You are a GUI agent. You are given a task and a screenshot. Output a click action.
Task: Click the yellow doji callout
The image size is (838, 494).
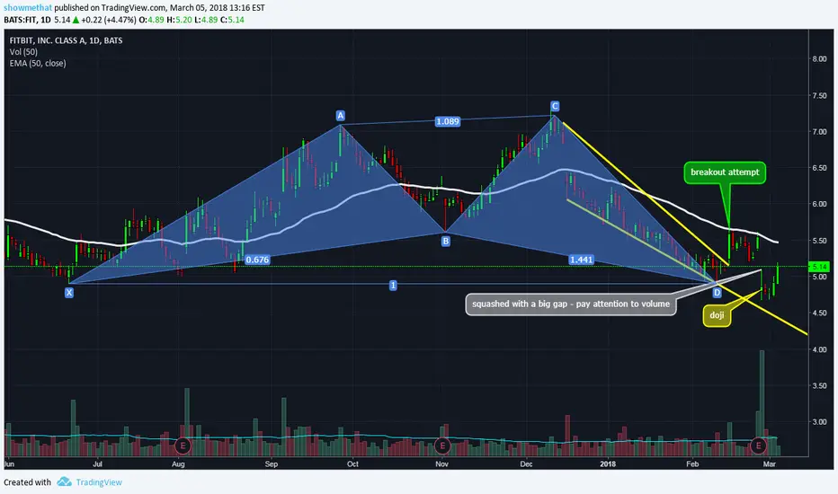[717, 315]
